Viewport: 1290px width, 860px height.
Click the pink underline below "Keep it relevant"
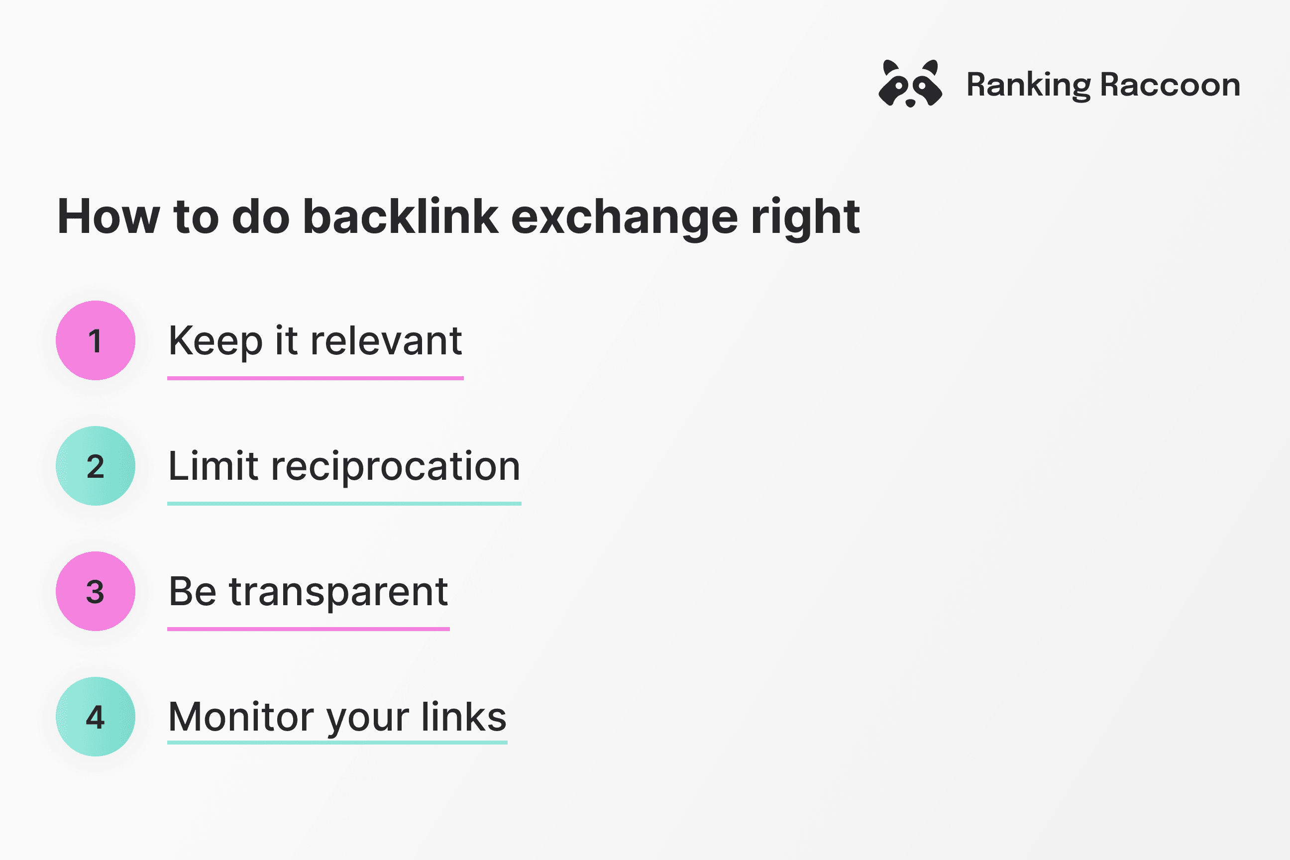(x=316, y=378)
